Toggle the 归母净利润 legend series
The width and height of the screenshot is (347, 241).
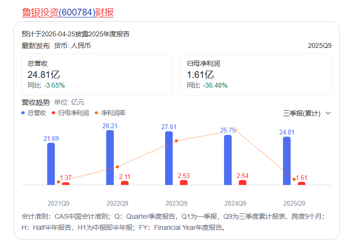point(73,113)
